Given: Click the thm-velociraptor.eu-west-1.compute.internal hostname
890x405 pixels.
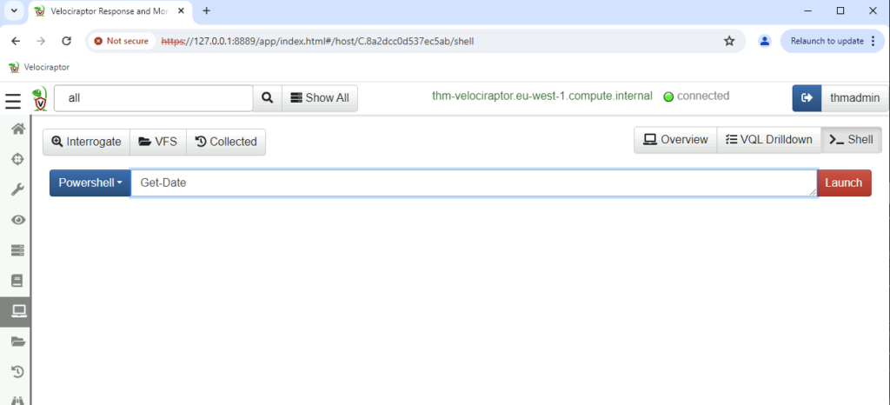Looking at the screenshot, I should (542, 96).
